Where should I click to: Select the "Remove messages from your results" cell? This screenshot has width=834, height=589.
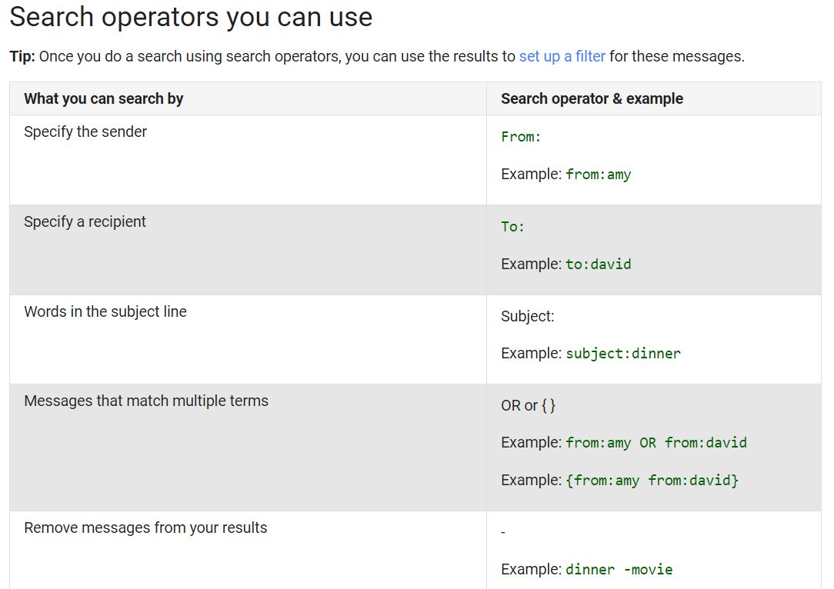coord(145,527)
